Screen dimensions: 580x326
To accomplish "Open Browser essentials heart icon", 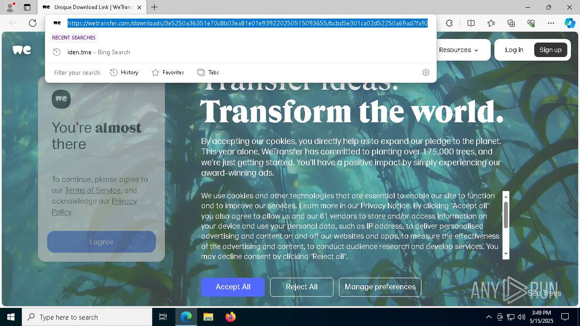I will click(x=531, y=23).
